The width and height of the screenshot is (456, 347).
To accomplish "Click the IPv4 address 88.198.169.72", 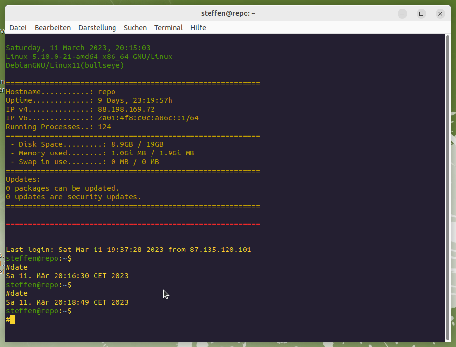I will (x=127, y=109).
